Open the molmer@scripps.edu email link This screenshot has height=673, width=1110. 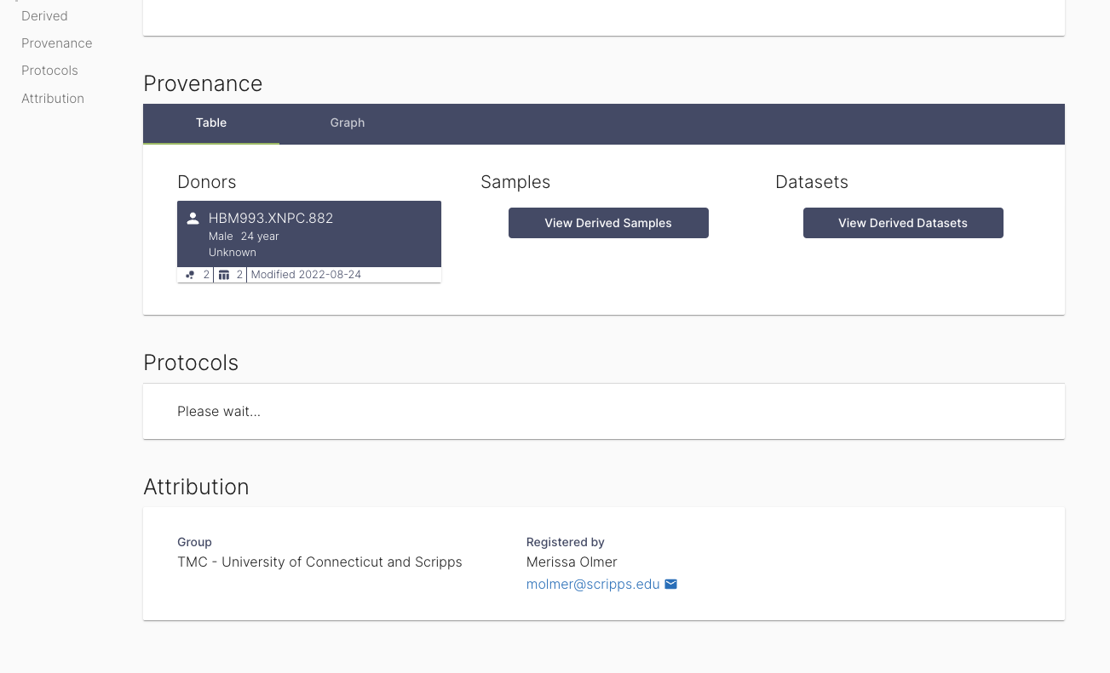593,584
